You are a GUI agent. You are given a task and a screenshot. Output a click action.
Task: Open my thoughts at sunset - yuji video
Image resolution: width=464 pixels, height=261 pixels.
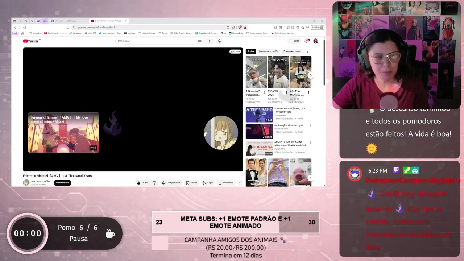coord(259,131)
